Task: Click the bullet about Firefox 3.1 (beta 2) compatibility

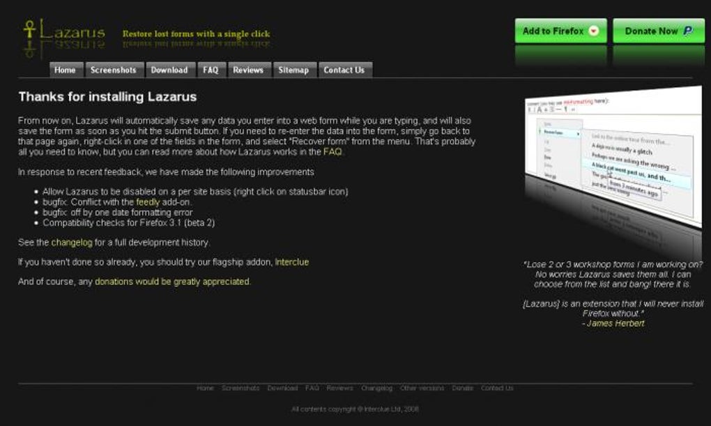Action: click(129, 222)
